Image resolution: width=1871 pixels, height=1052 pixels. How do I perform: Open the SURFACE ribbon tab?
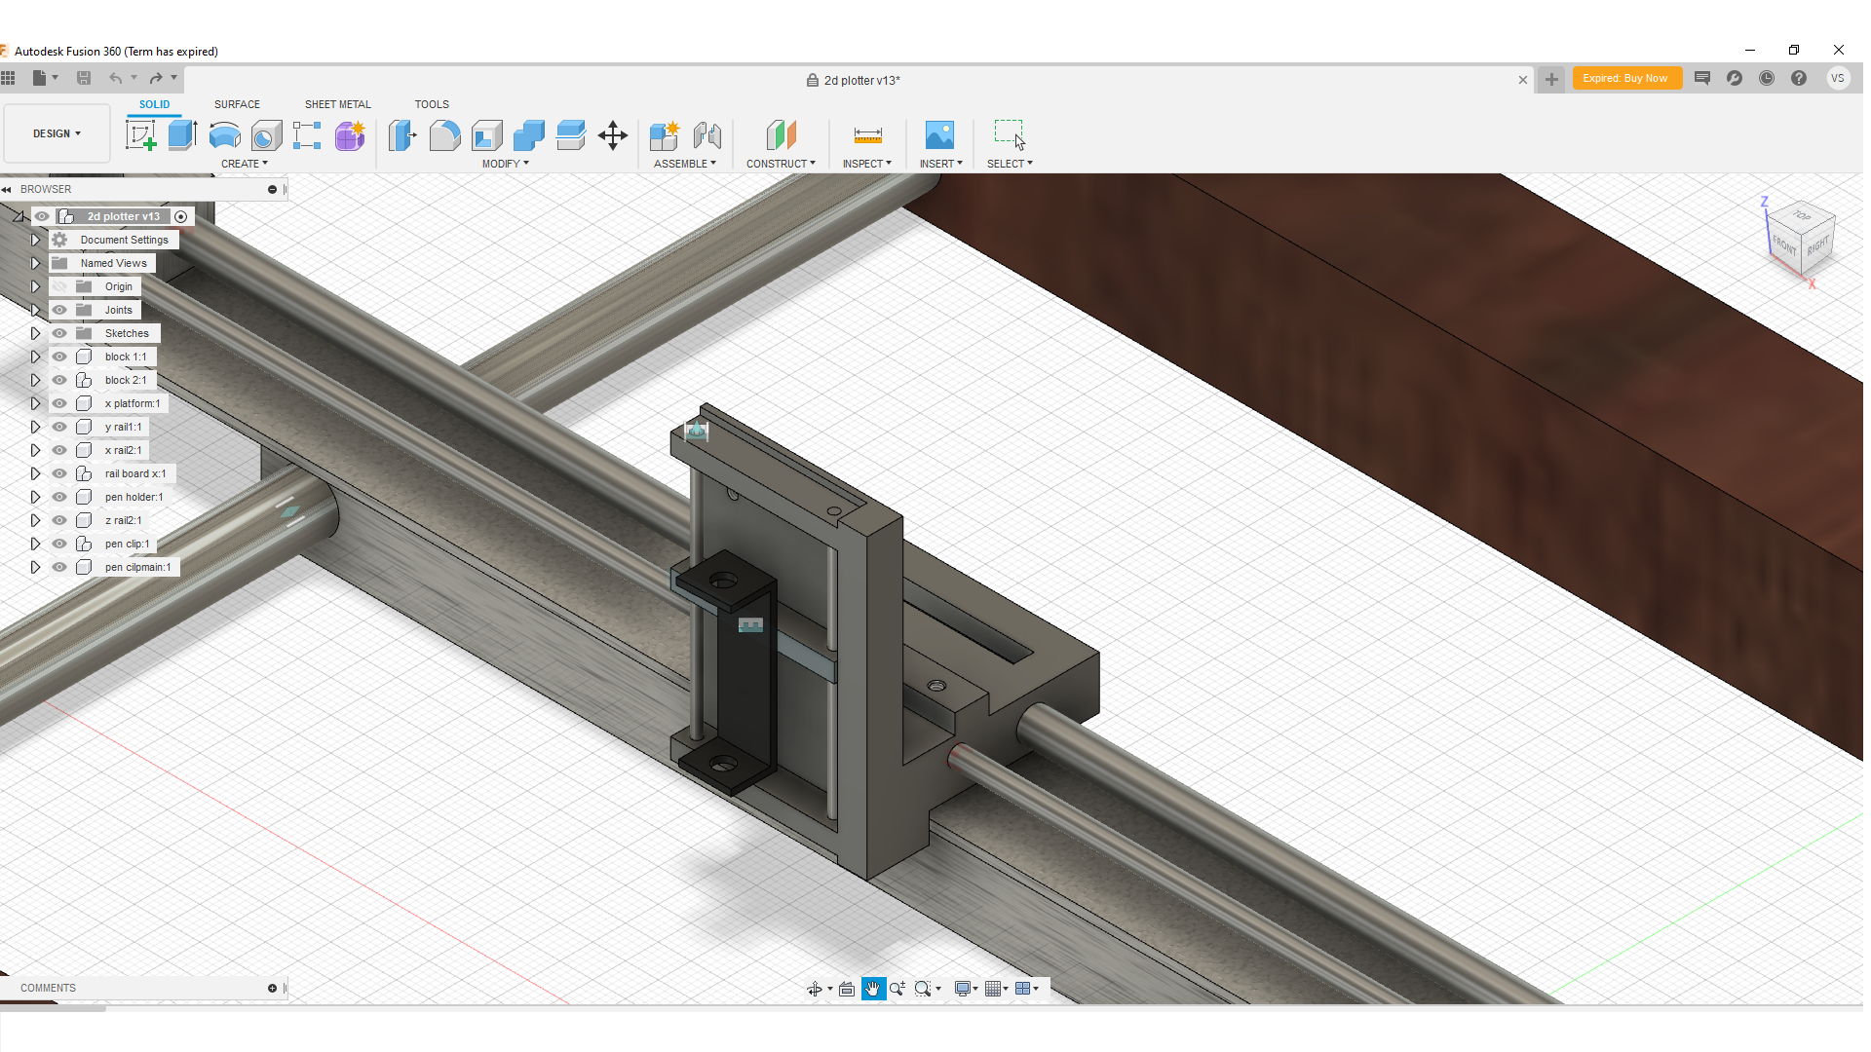[x=237, y=104]
